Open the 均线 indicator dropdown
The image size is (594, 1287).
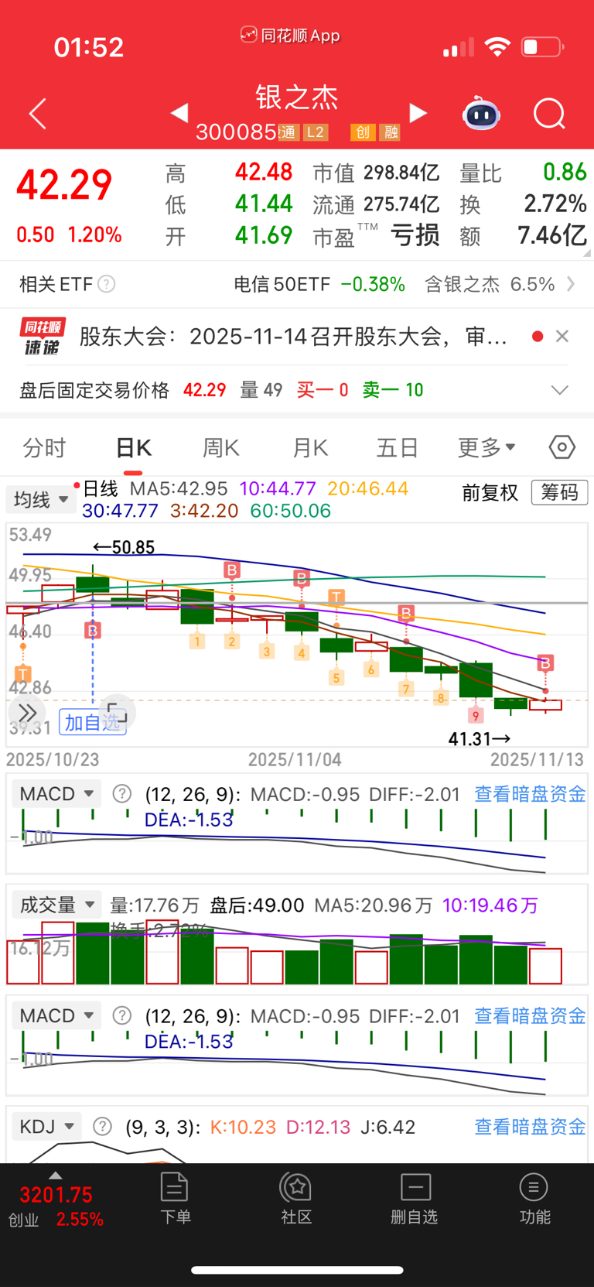pos(41,500)
